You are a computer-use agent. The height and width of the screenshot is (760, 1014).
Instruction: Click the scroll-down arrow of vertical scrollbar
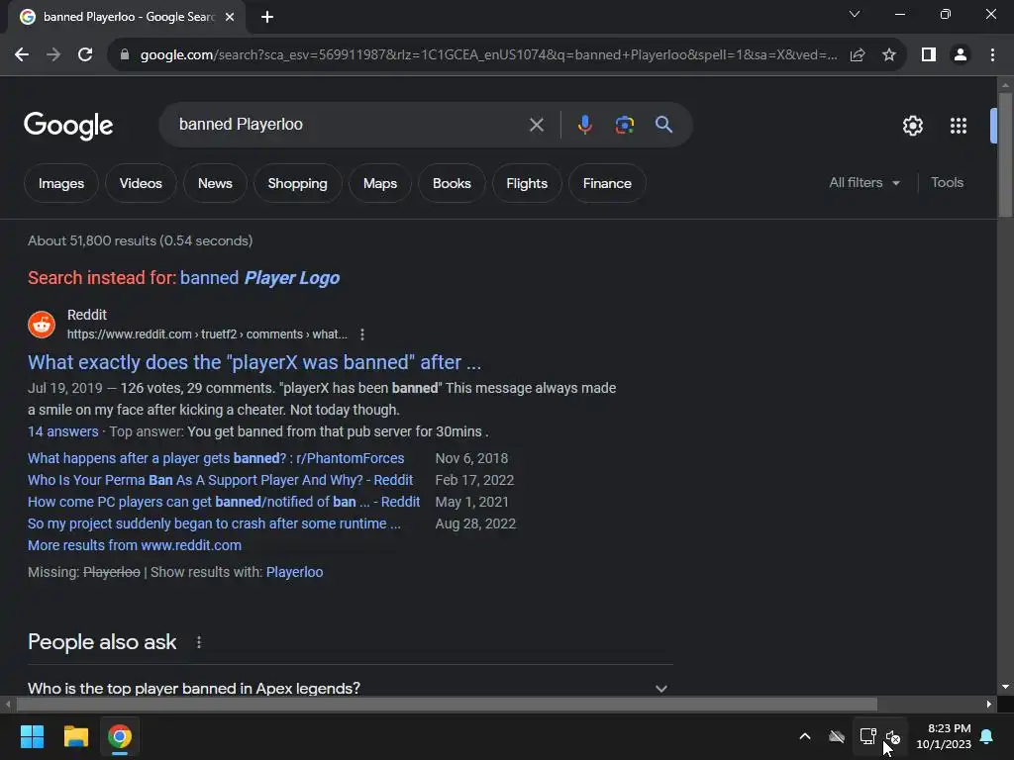tap(1005, 687)
